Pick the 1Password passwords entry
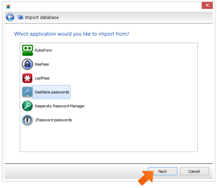The width and height of the screenshot is (217, 188). click(53, 120)
